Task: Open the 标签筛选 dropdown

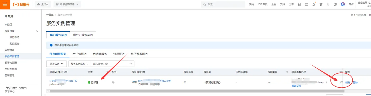Action: (x=56, y=64)
